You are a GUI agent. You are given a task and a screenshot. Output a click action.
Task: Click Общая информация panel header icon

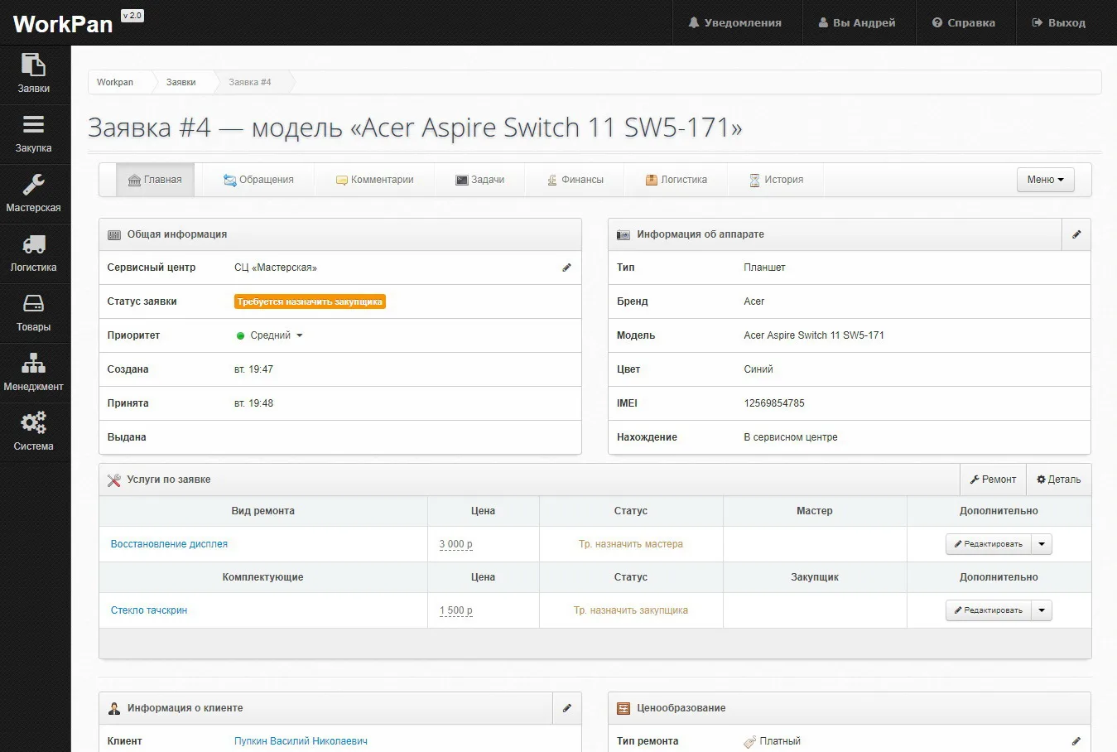click(114, 234)
